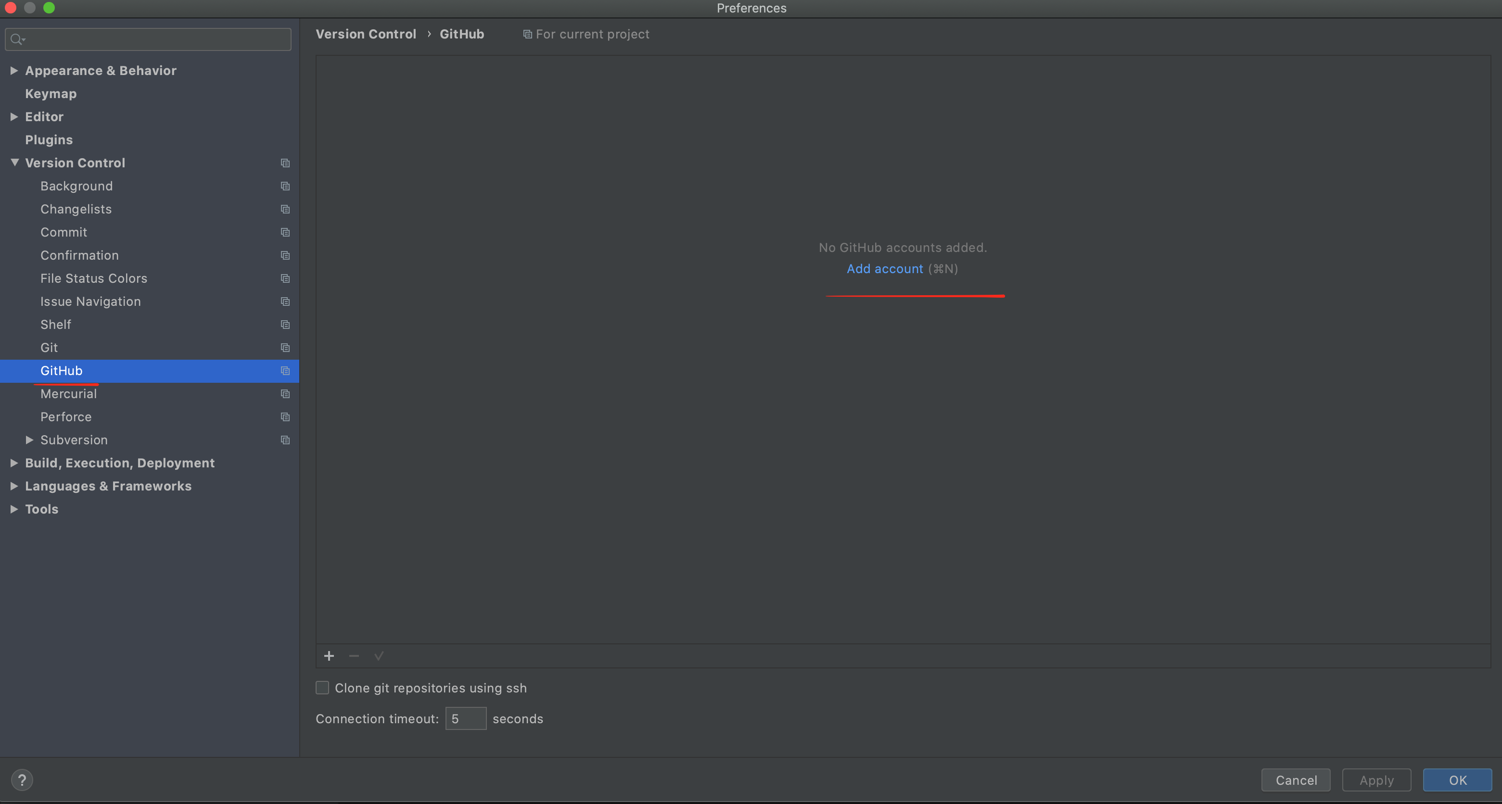The width and height of the screenshot is (1502, 804).
Task: Enable Clone git repositories using ssh
Action: (x=322, y=688)
